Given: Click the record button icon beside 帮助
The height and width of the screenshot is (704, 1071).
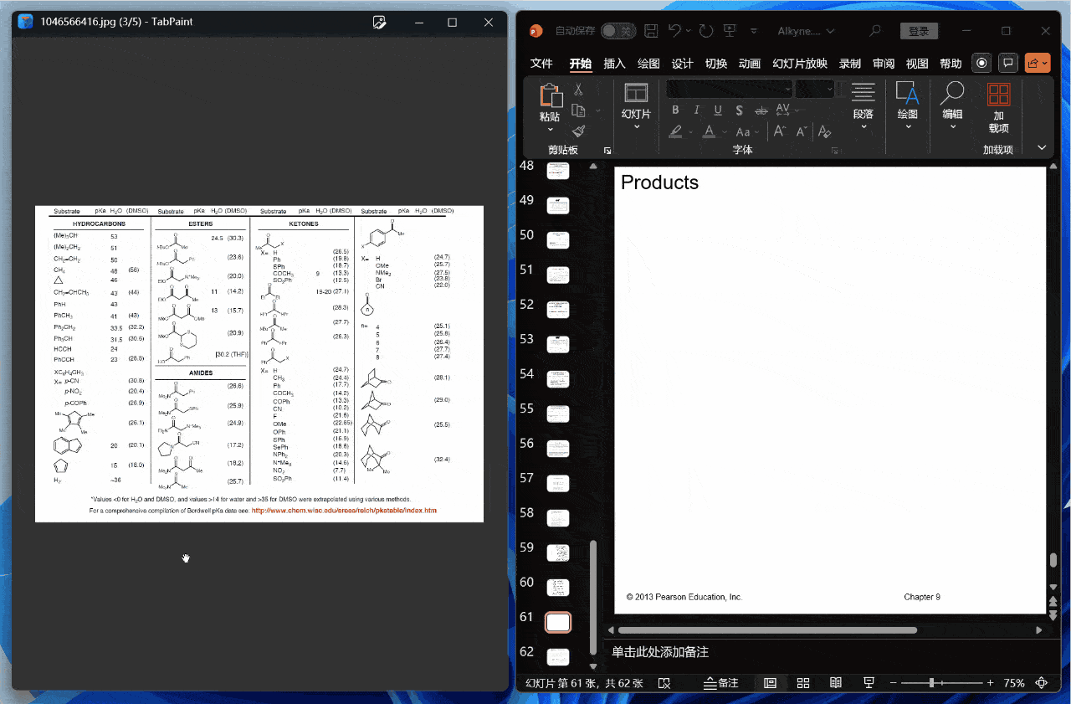Looking at the screenshot, I should 982,63.
